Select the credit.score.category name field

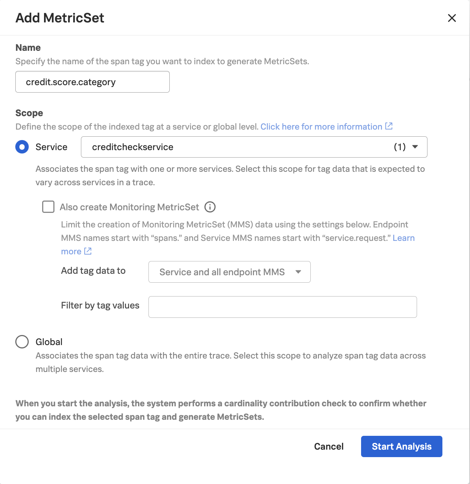pos(92,82)
